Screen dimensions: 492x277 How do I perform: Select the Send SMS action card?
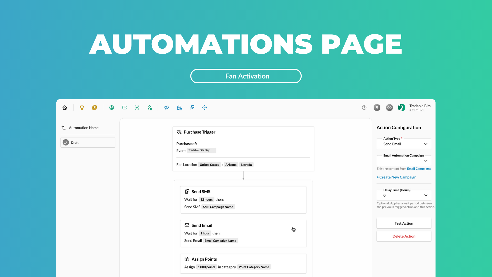(243, 200)
